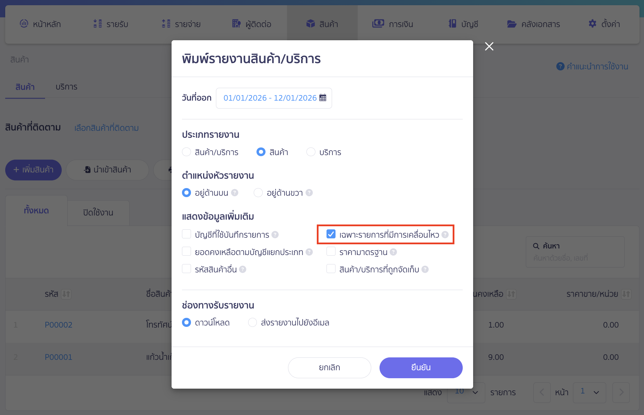Open the หน้าหลัก dashboard icon
The height and width of the screenshot is (415, 644).
(x=24, y=24)
